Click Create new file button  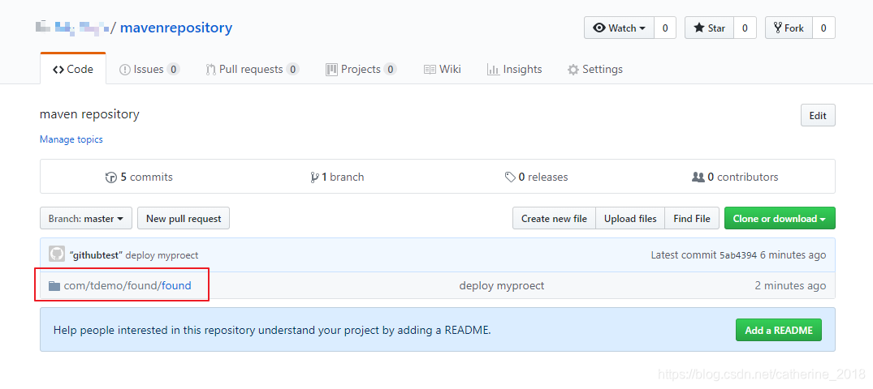coord(554,218)
